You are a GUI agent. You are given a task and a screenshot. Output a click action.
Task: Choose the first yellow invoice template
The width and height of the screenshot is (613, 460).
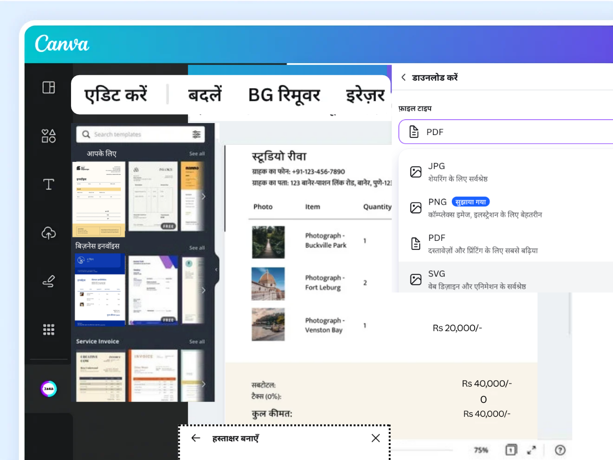point(99,199)
